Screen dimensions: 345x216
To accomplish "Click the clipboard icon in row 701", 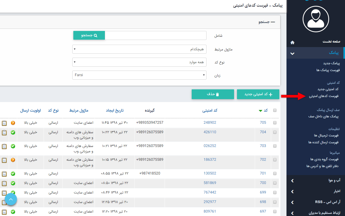I will pyautogui.click(x=4, y=174).
